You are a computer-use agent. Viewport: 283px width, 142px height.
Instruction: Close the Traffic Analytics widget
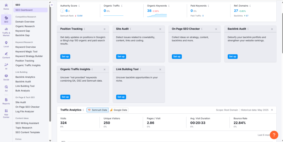pyautogui.click(x=272, y=110)
